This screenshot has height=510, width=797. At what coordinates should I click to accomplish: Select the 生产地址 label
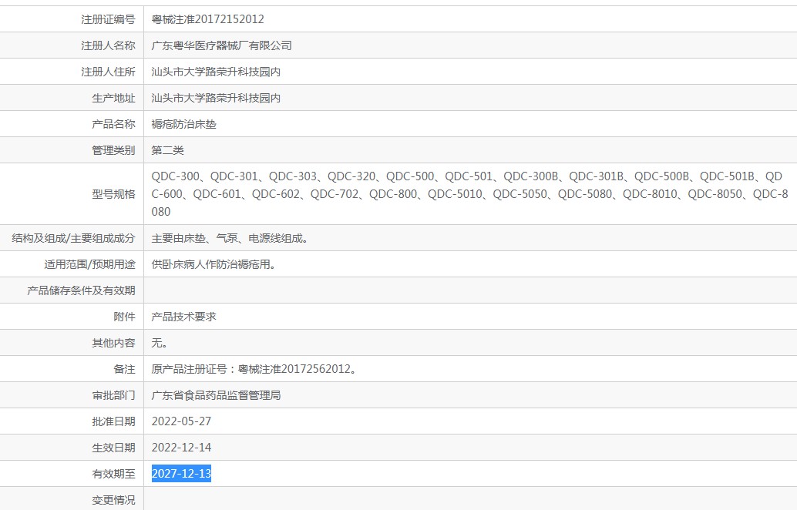coord(114,98)
